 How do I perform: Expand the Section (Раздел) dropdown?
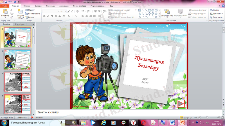click(31, 17)
